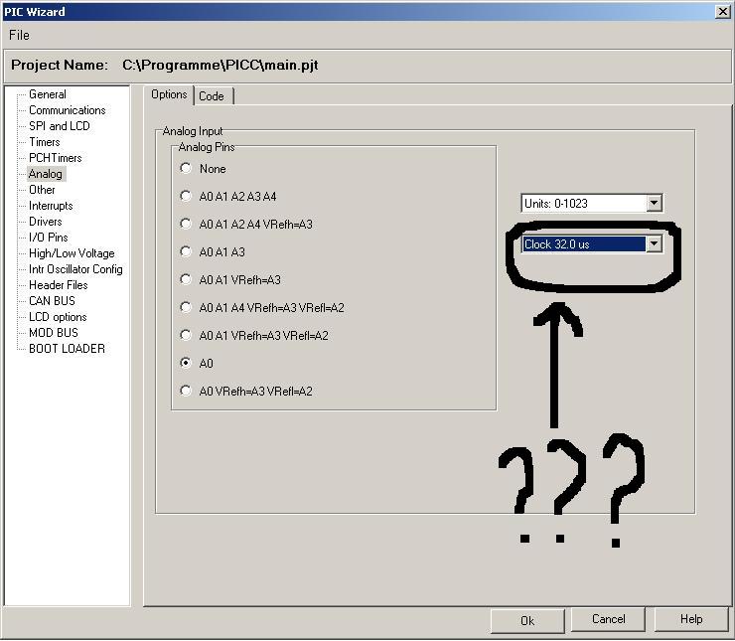Open the Timers section
Screen dimensions: 735x641
(45, 142)
